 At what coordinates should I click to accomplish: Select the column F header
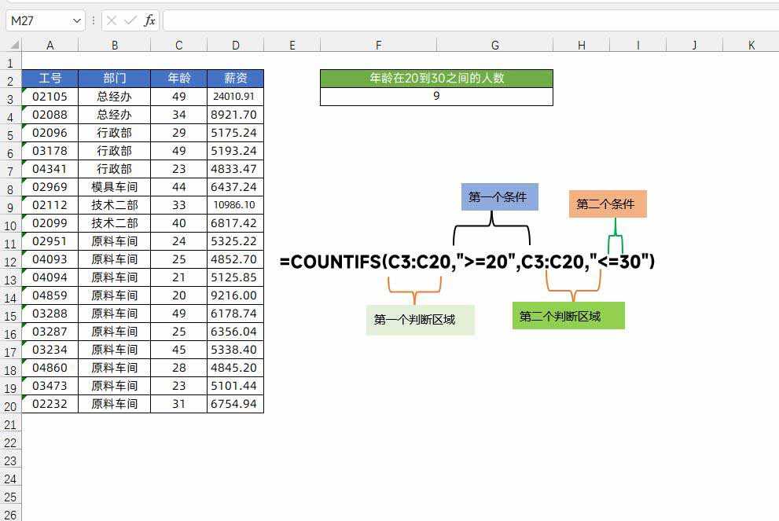click(x=379, y=46)
